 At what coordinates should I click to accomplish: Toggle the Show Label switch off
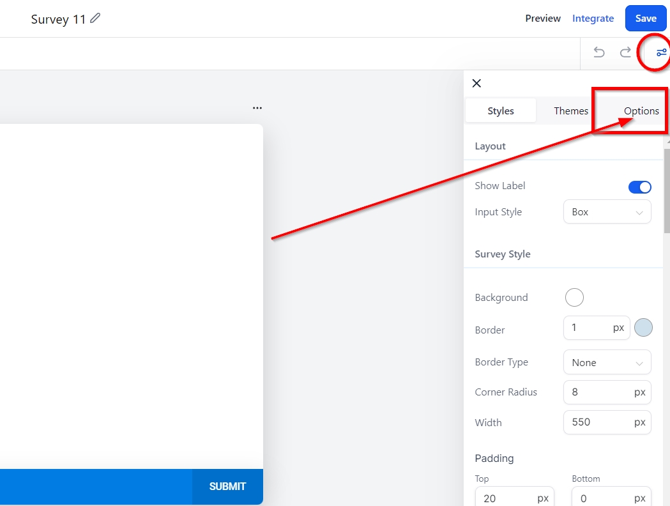(639, 187)
